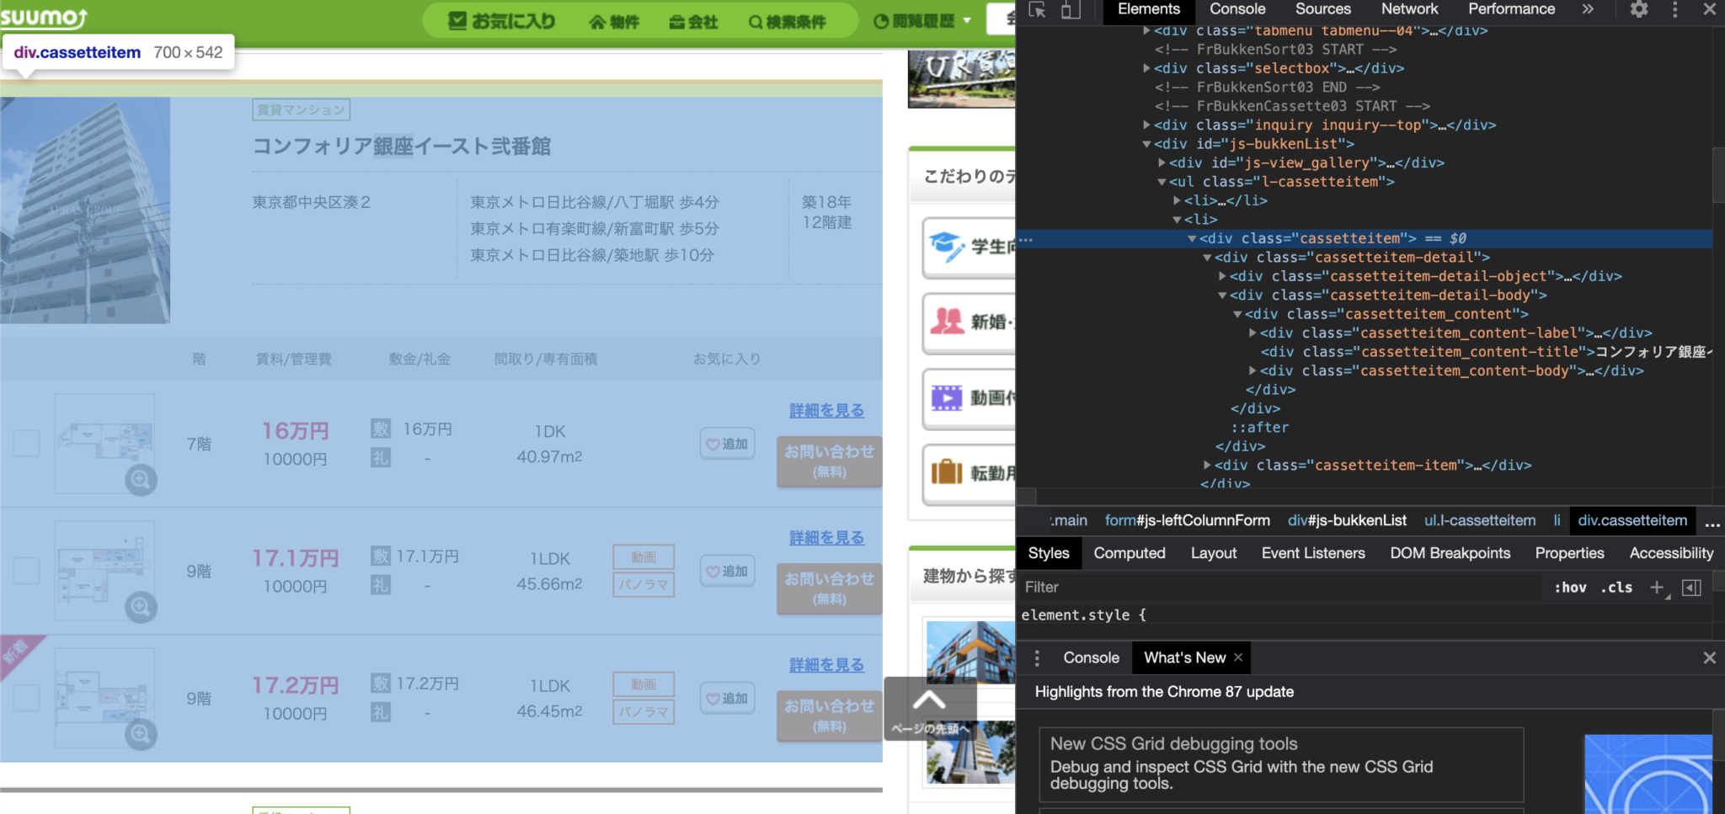Screen dimensions: 1725x814
Task: Open the DOM Breakpoints tab
Action: 1450,553
